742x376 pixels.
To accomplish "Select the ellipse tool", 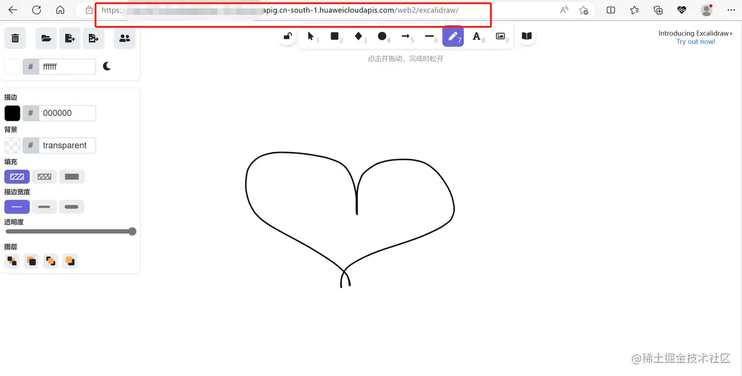I will tap(382, 36).
